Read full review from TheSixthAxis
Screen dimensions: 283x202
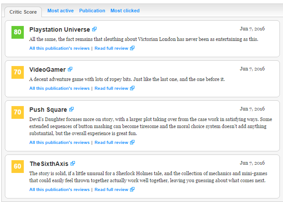pos(112,190)
